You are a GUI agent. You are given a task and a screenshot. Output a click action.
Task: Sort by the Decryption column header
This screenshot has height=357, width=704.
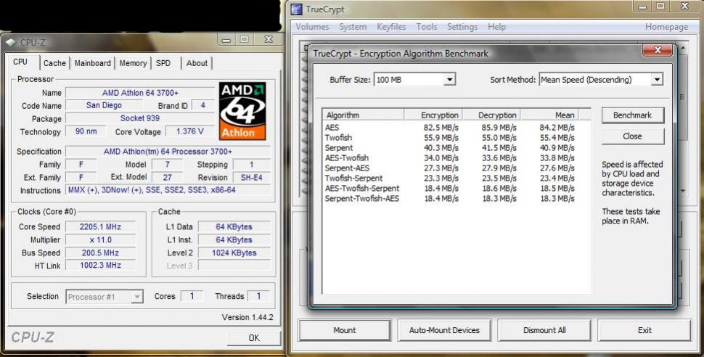pos(491,115)
